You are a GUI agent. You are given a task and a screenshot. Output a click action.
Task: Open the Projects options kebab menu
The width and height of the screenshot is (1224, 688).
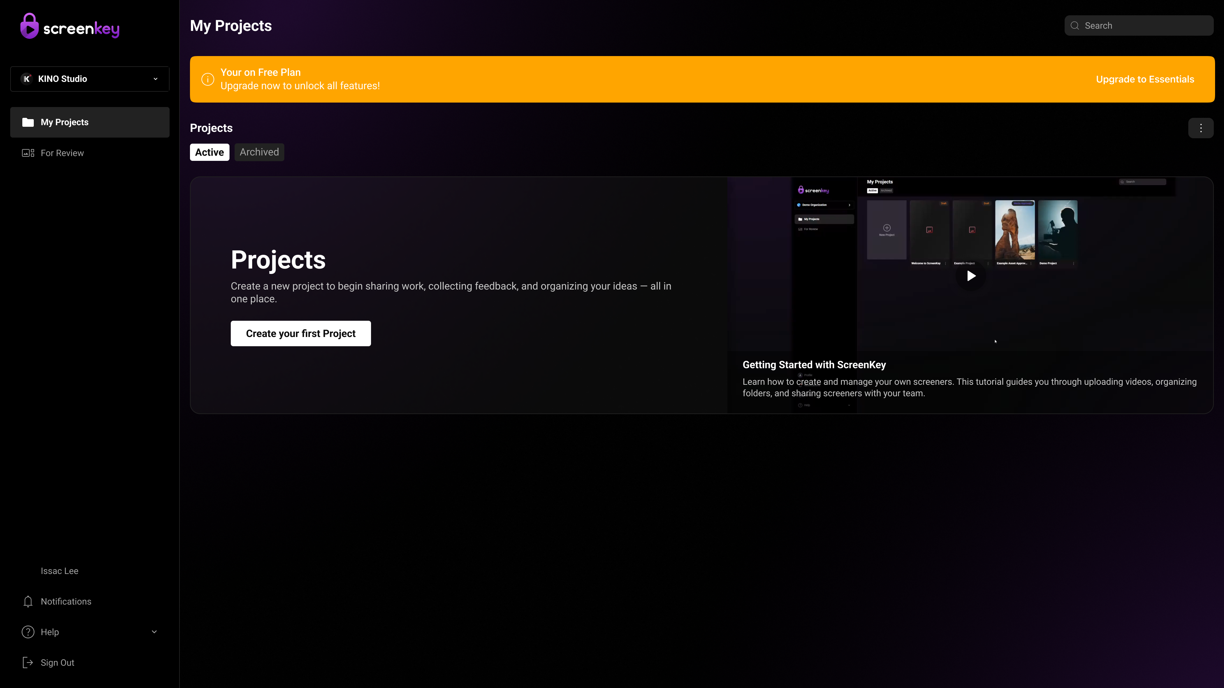(x=1201, y=128)
